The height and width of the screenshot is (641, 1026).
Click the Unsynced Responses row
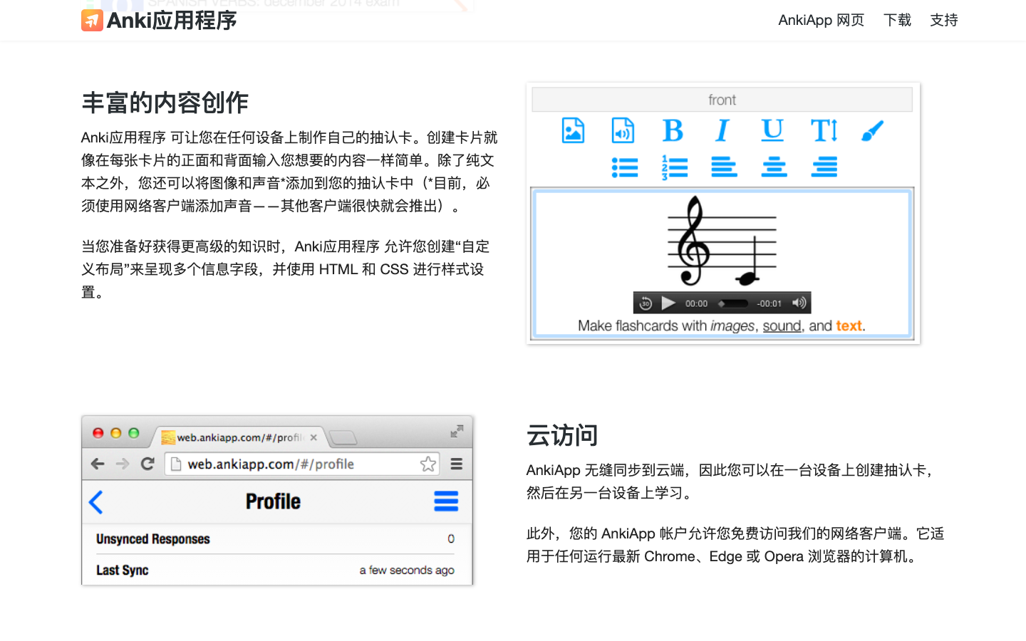[x=276, y=539]
